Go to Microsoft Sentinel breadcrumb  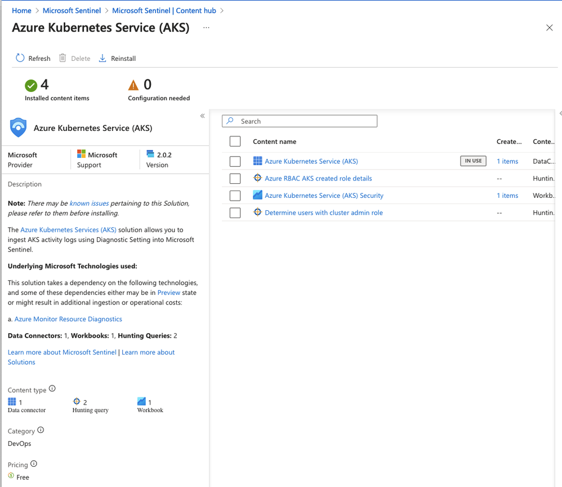pos(72,11)
